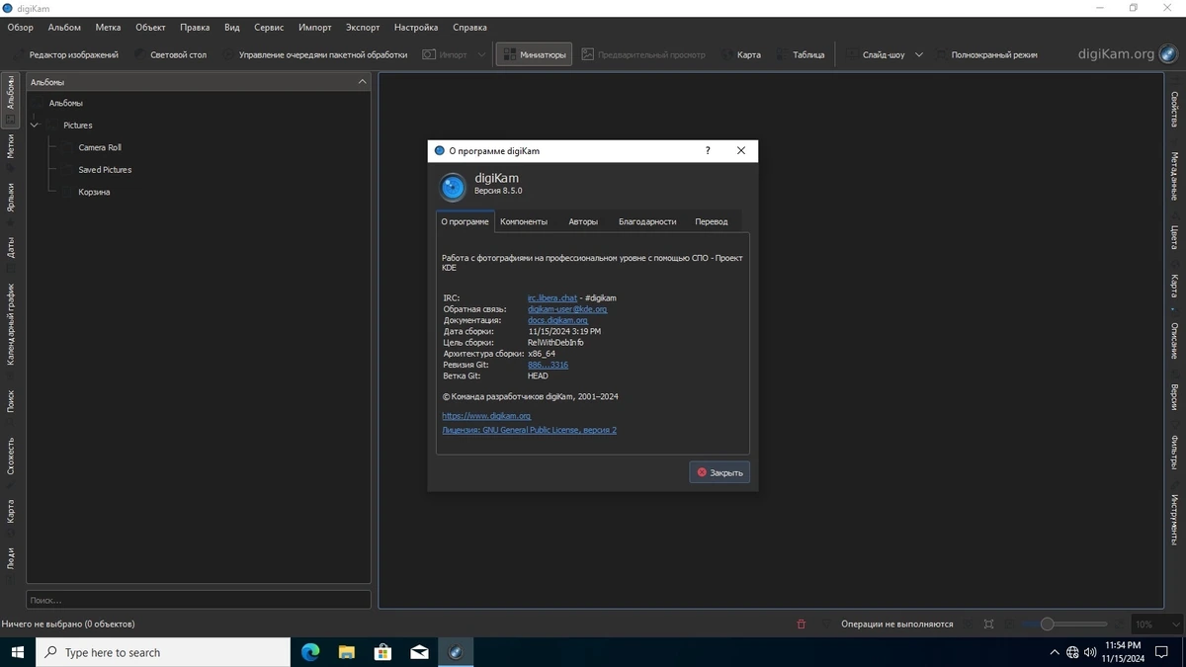
Task: Click the red trash icon in status bar
Action: pos(801,625)
